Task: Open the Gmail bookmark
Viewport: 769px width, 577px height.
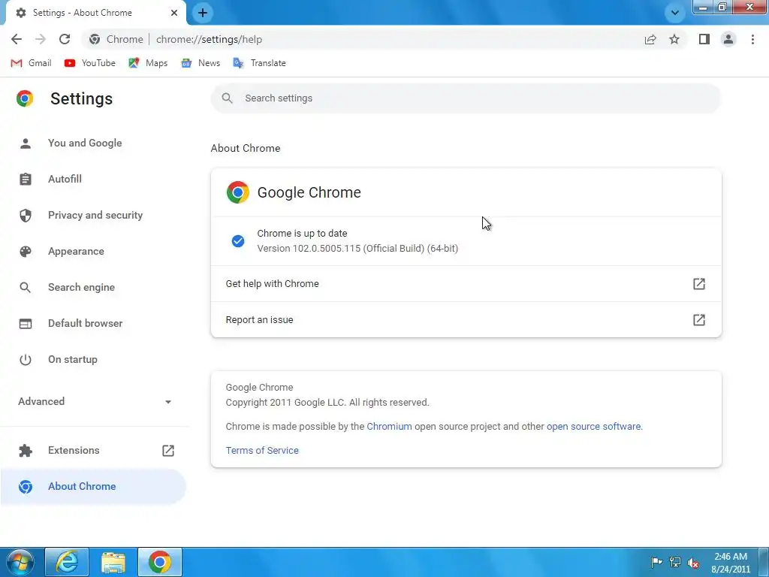Action: coord(31,63)
